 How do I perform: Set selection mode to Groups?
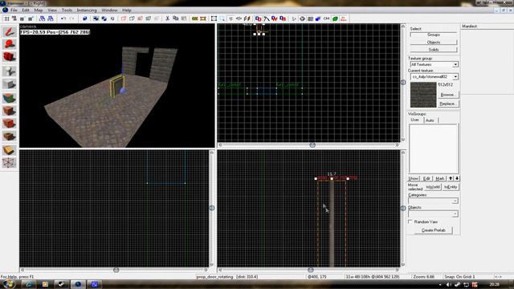[x=434, y=35]
